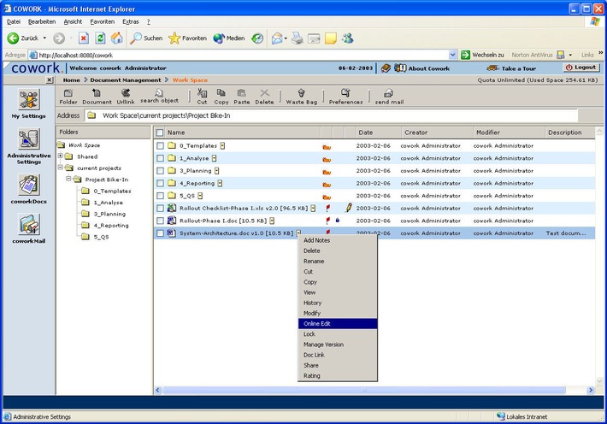The width and height of the screenshot is (607, 424).
Task: Click the help book icon in header
Action: [x=386, y=68]
